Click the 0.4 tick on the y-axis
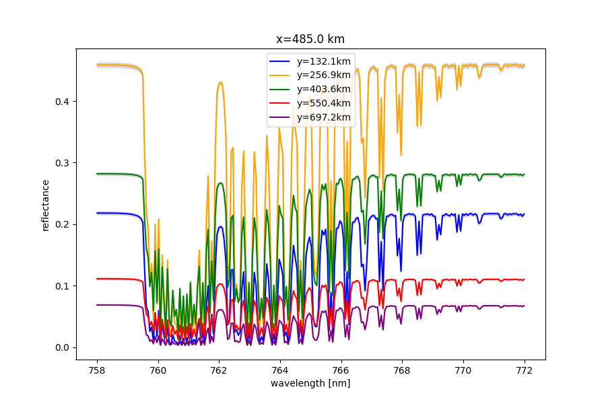Screen dimensions: 606x404 coord(63,101)
